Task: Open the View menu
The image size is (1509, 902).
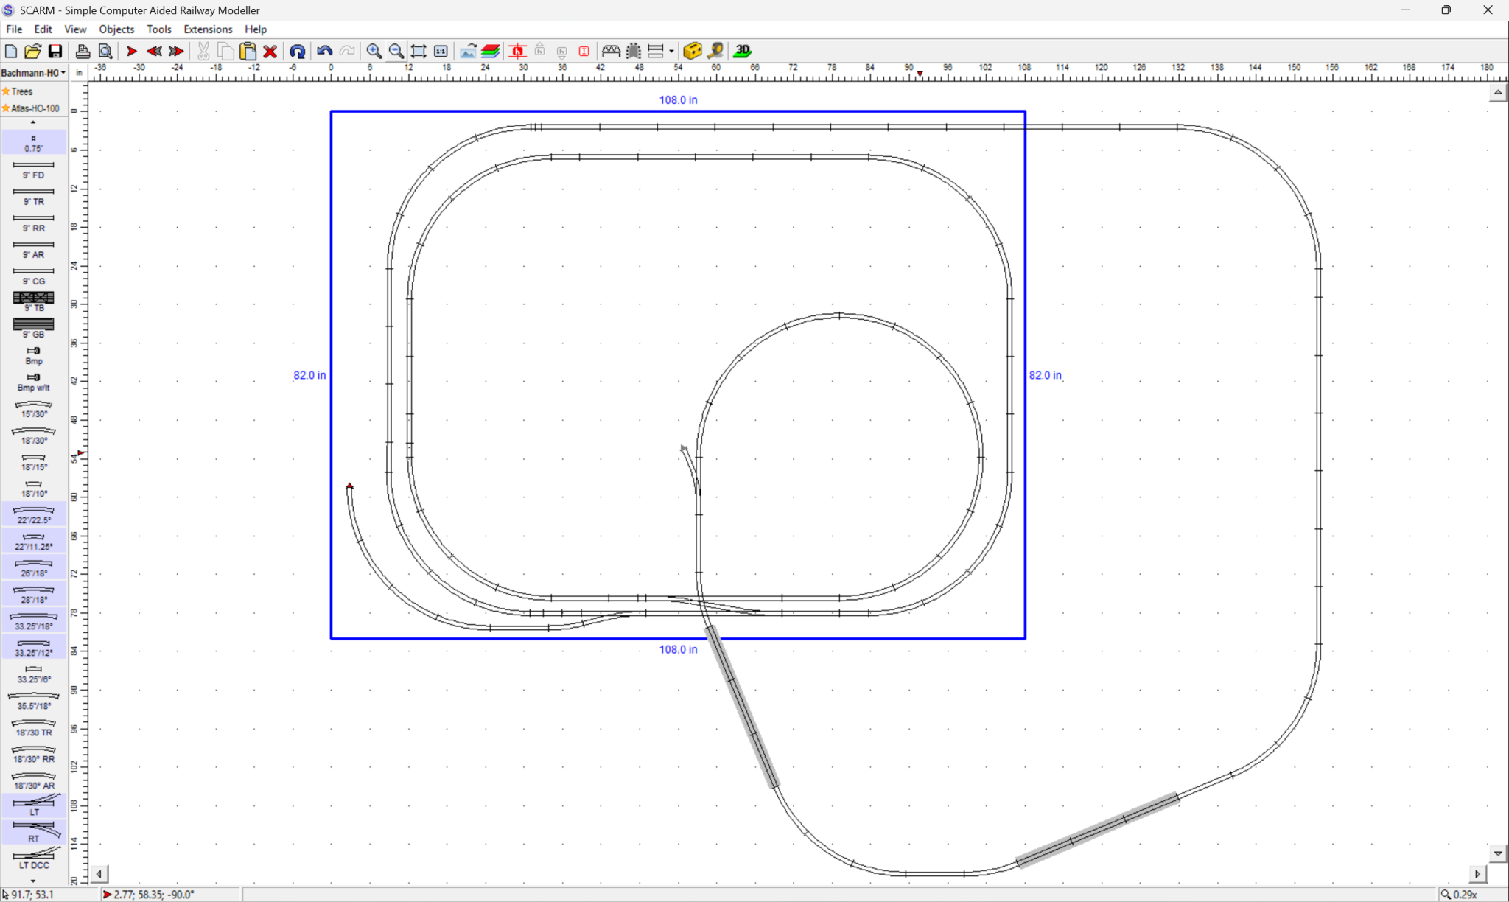Action: tap(75, 29)
